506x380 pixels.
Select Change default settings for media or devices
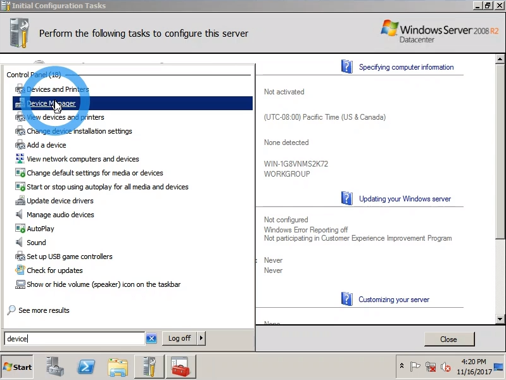[95, 173]
